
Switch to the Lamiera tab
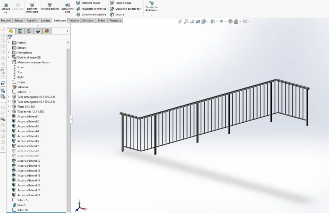[46, 21]
